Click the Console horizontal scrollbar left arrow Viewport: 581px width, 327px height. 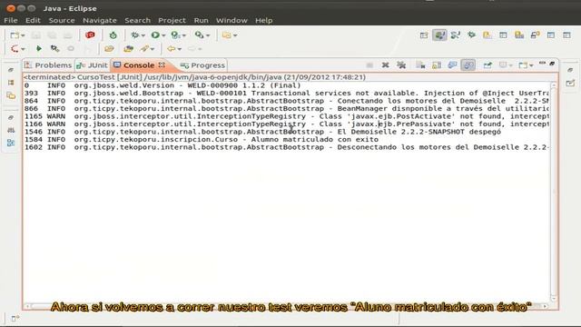(x=28, y=306)
